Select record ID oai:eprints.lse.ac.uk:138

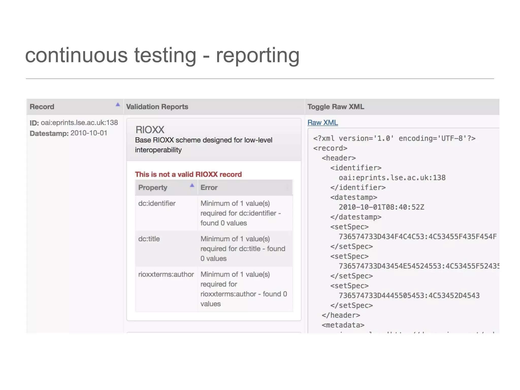point(79,123)
